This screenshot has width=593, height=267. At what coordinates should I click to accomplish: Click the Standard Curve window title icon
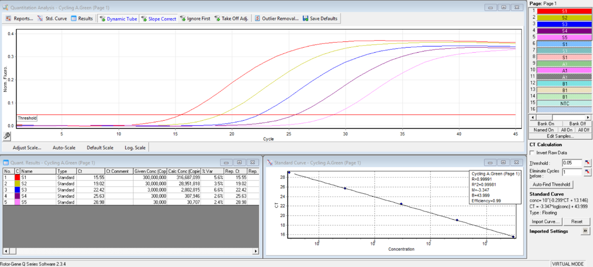[270, 163]
